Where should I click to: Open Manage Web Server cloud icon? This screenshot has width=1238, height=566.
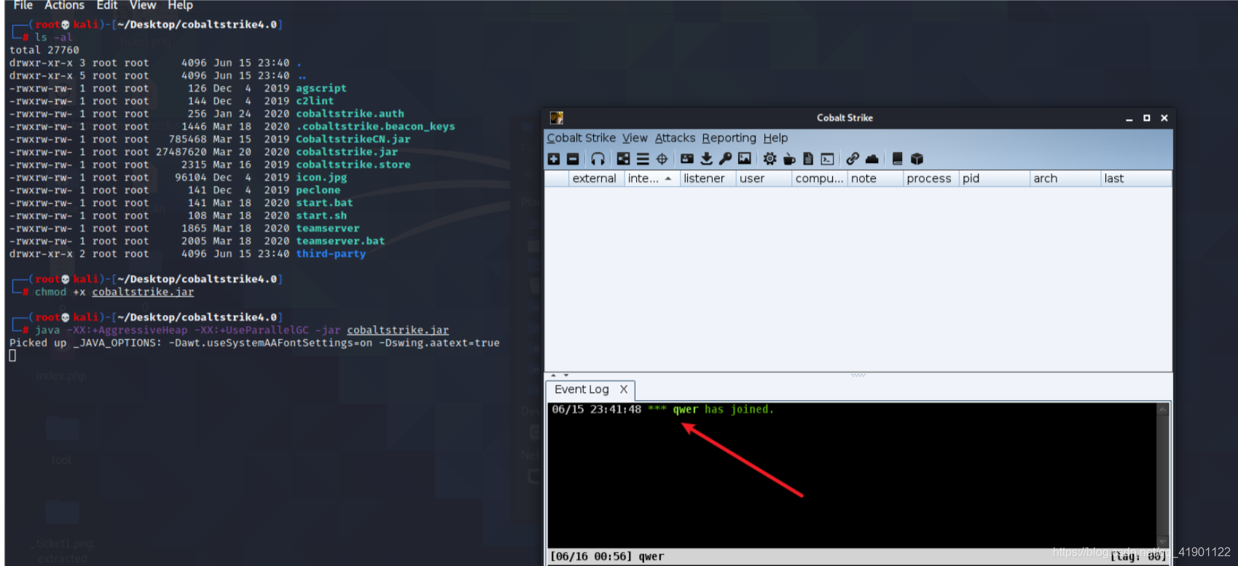[x=871, y=159]
